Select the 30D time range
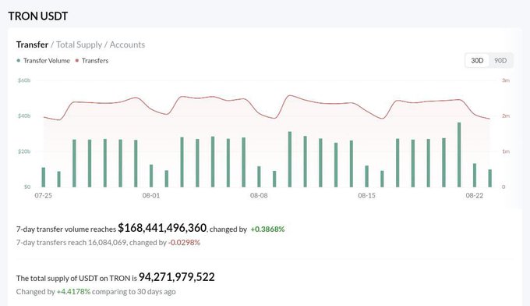The height and width of the screenshot is (306, 530). (477, 61)
